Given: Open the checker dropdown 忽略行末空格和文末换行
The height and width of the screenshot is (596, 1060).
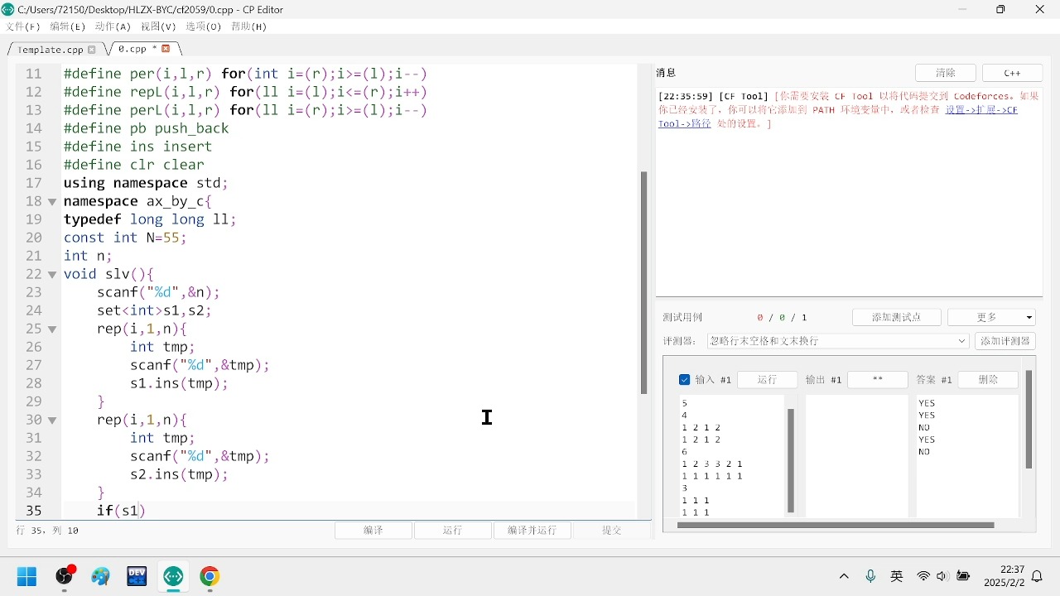Looking at the screenshot, I should 838,341.
